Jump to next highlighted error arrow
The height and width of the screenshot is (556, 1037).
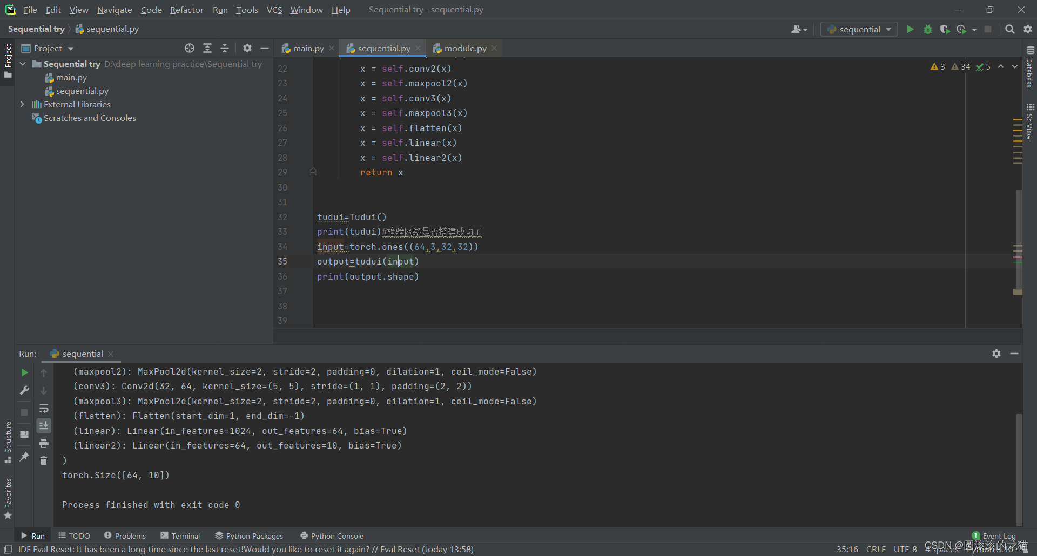point(1015,66)
